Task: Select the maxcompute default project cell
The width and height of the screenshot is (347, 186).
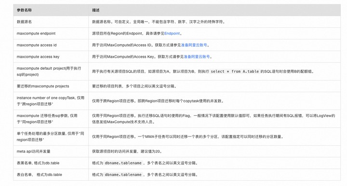Action: point(51,72)
